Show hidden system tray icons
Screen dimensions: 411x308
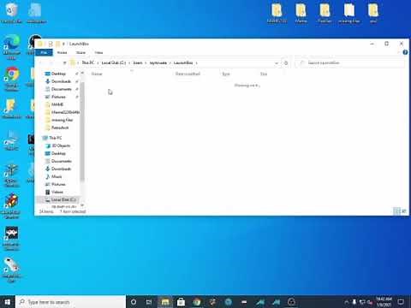point(346,302)
